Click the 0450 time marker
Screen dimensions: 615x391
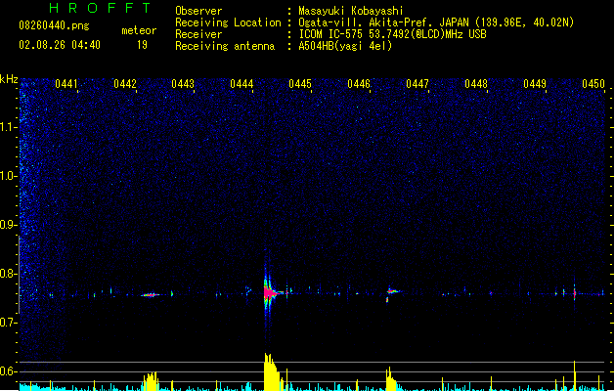pyautogui.click(x=593, y=84)
